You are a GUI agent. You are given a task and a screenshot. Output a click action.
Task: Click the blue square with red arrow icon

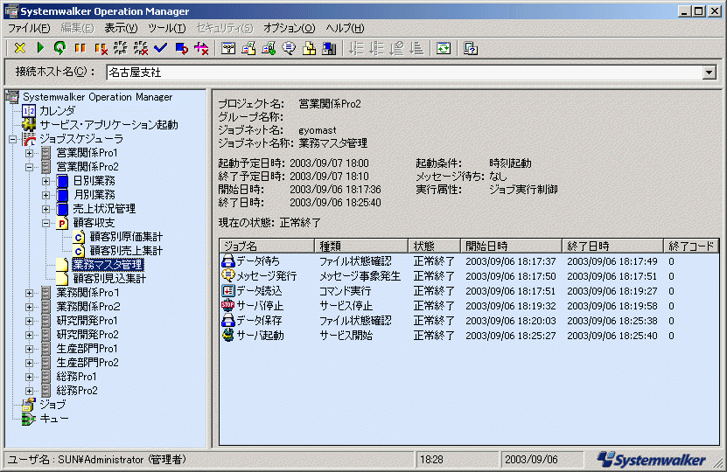coord(181,48)
